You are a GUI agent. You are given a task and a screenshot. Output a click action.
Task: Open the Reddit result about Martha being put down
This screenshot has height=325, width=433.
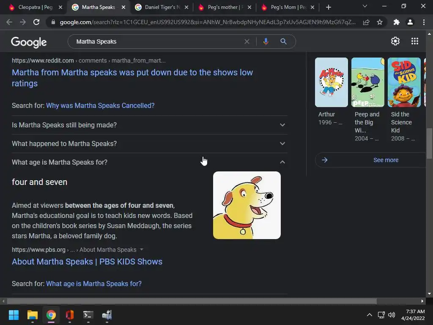(x=132, y=78)
